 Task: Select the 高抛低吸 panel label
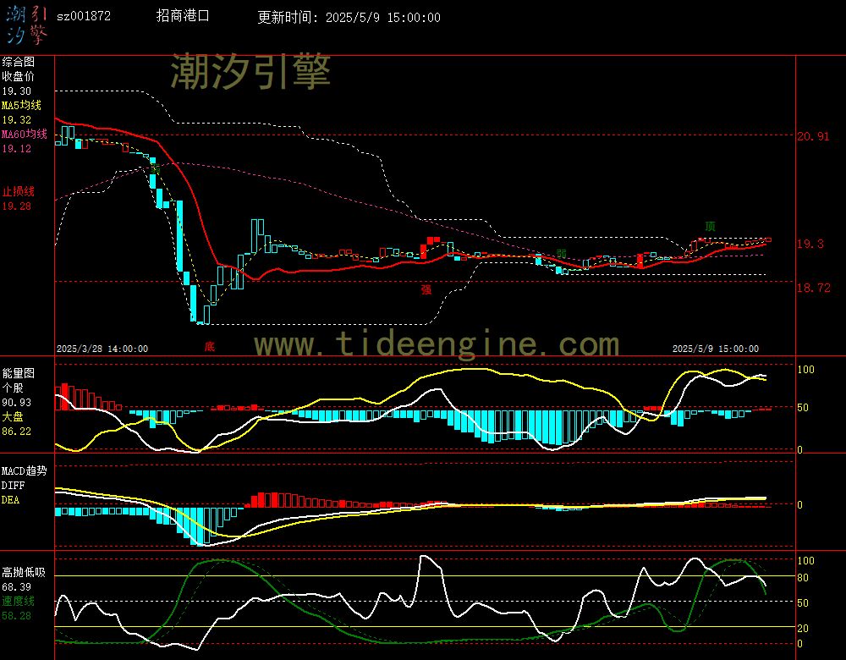[25, 573]
